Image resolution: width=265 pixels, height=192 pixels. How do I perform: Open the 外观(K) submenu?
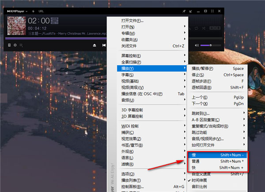point(152,151)
